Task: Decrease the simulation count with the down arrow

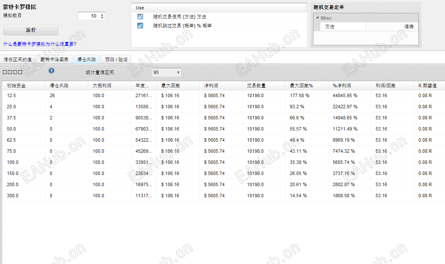Action: tap(102, 18)
